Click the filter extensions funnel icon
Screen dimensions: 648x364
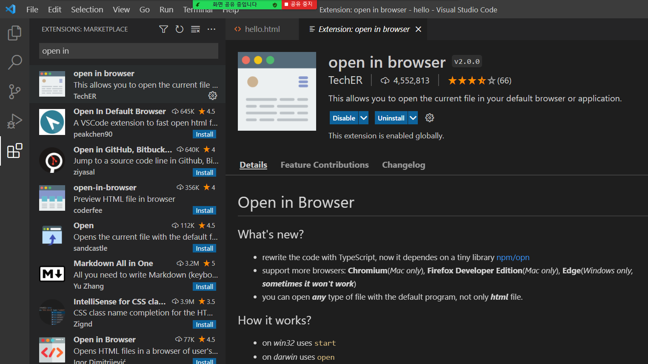[163, 29]
